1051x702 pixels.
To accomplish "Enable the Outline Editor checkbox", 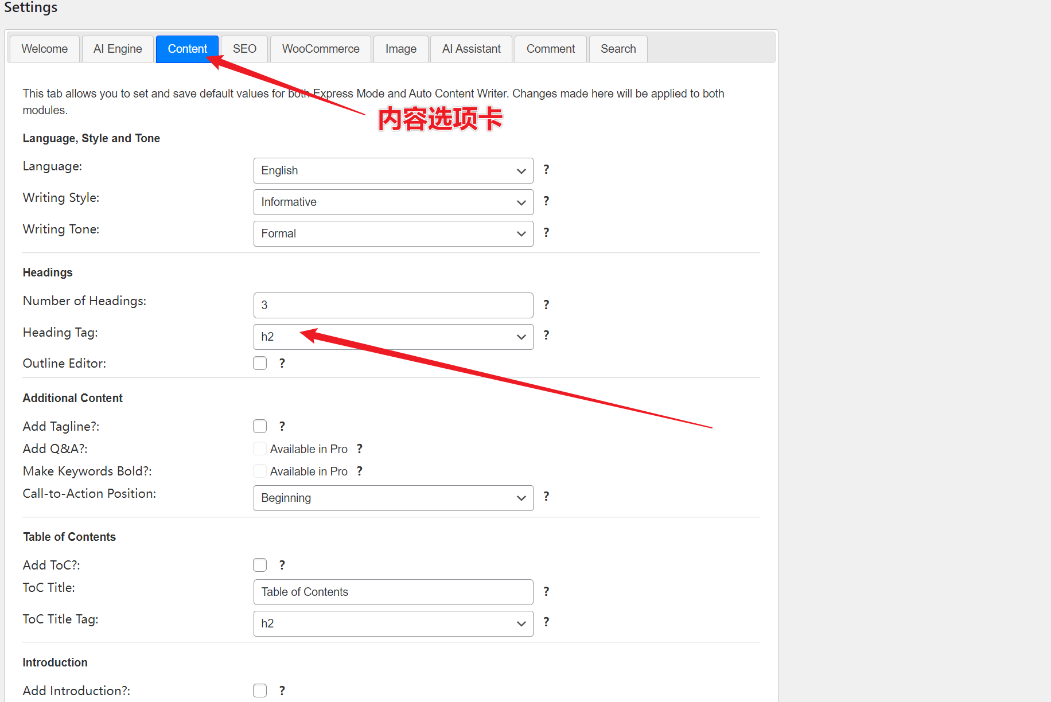I will tap(260, 363).
